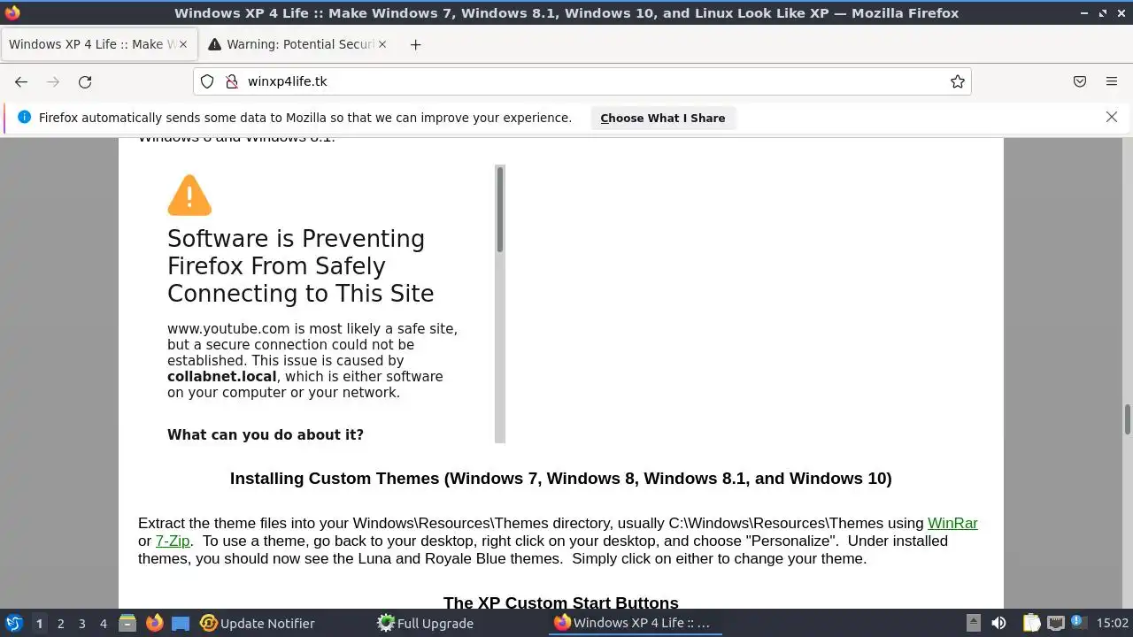The height and width of the screenshot is (637, 1133).
Task: Open a new tab
Action: (415, 44)
